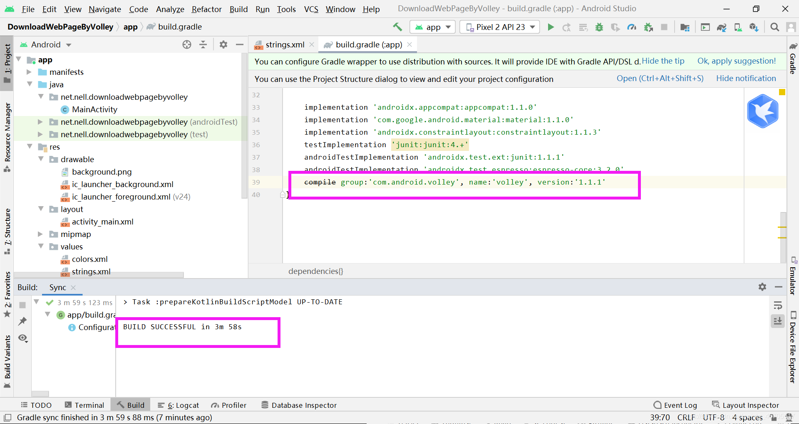Click Open (Ctrl+Alt+Shift+S) link
Image resolution: width=799 pixels, height=424 pixels.
[660, 78]
